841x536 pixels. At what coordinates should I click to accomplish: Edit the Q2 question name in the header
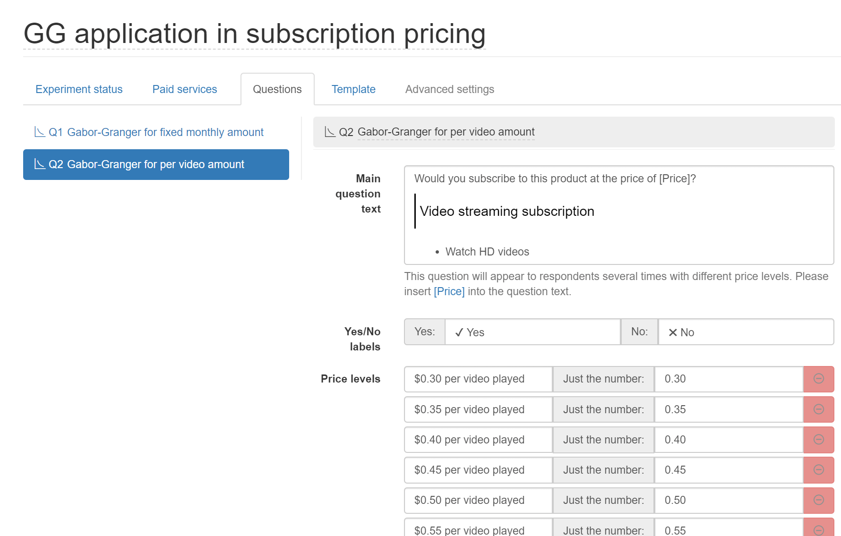(x=446, y=132)
